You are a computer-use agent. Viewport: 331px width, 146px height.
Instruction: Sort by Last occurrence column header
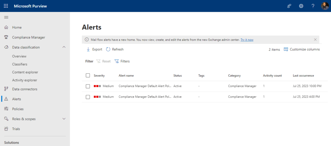pyautogui.click(x=303, y=76)
